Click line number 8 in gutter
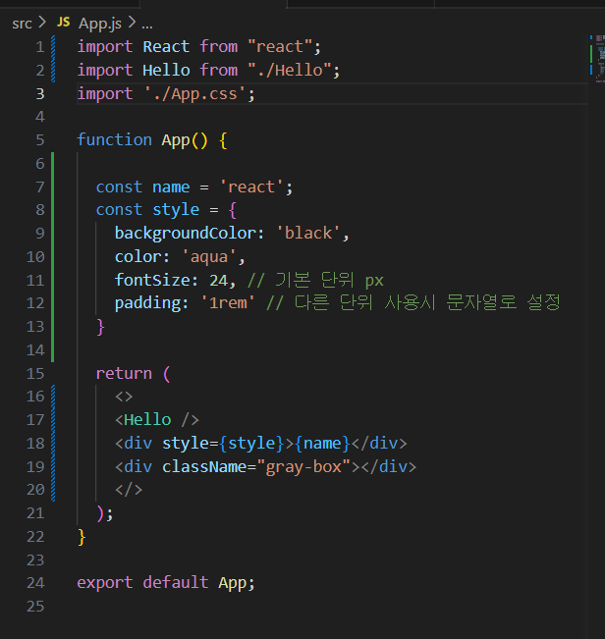This screenshot has height=639, width=605. click(40, 210)
